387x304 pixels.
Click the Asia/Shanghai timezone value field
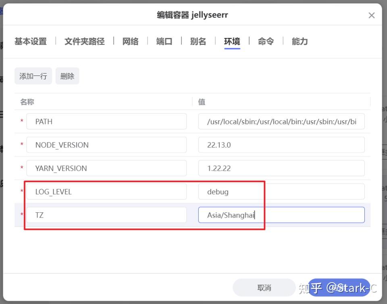(x=281, y=215)
